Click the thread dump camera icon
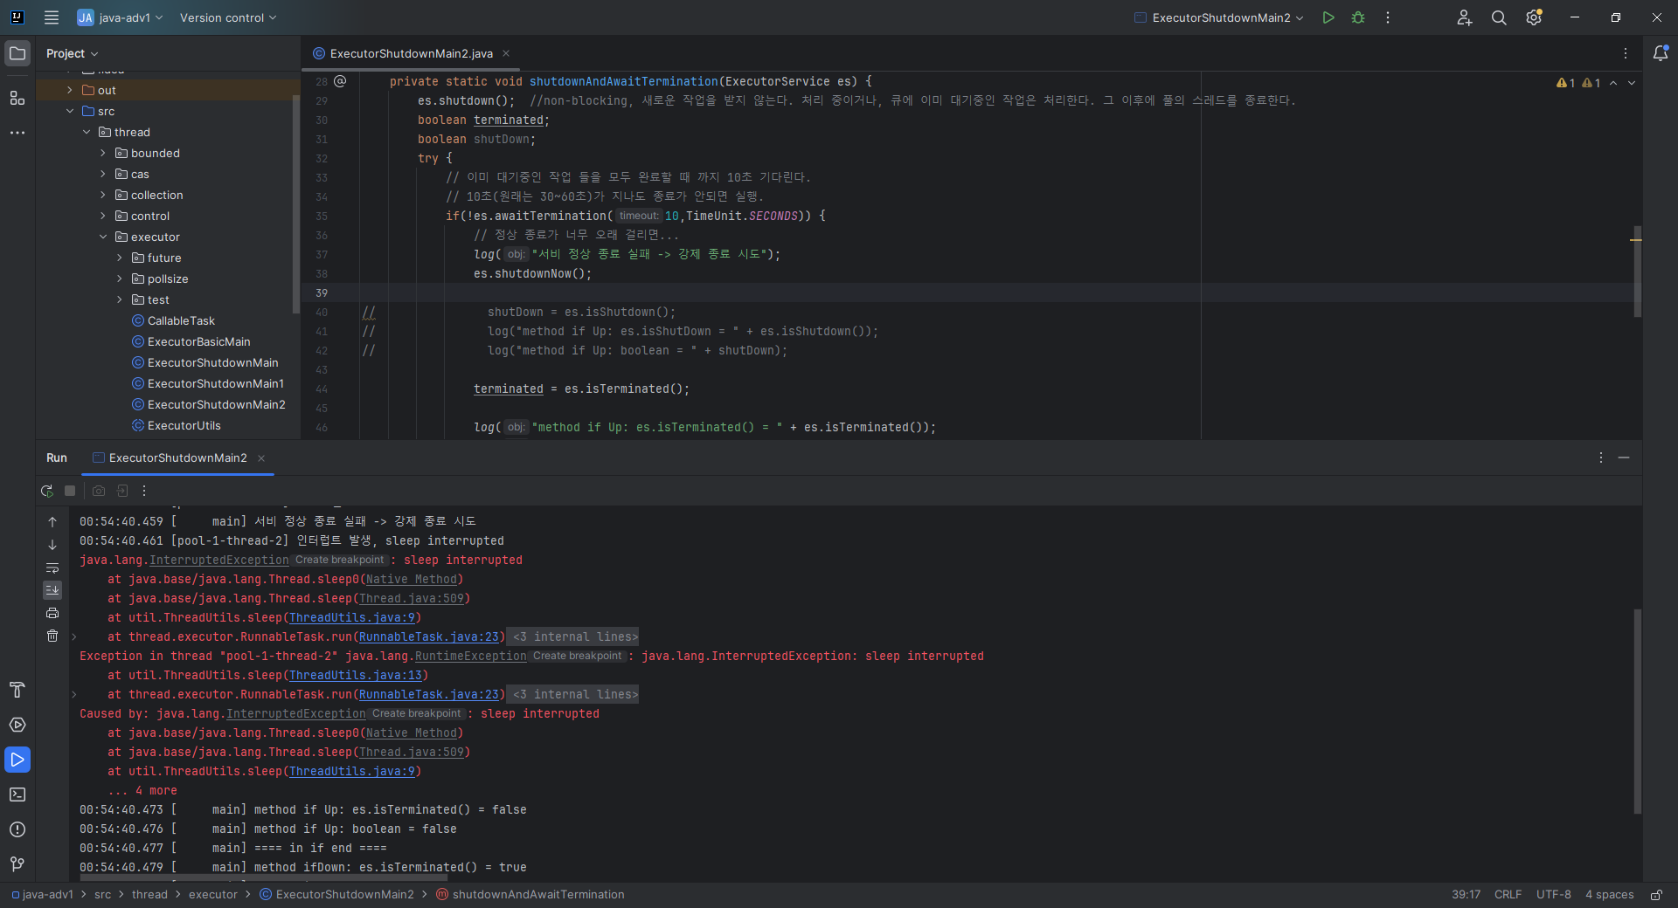The image size is (1678, 908). coord(99,491)
